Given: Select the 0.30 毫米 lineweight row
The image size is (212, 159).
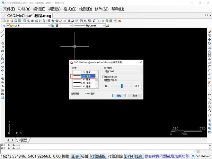Looking at the screenshot, I should [x=84, y=72].
